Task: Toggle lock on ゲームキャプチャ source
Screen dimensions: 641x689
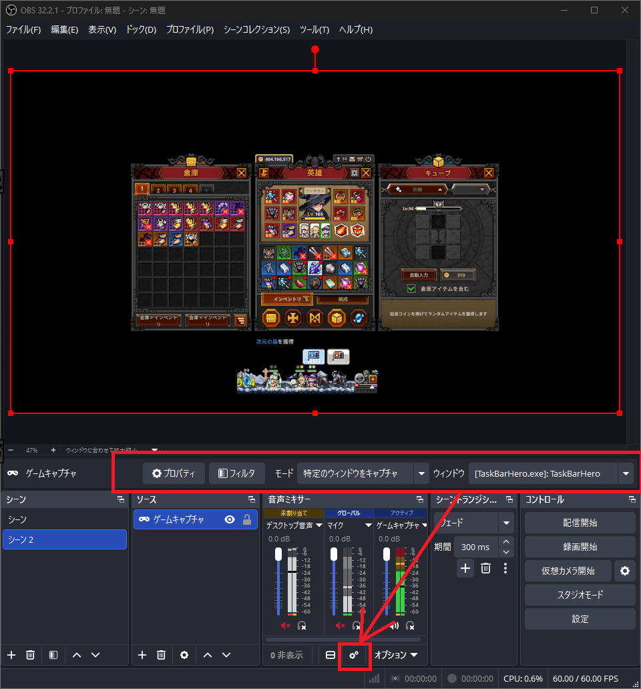Action: coord(247,519)
